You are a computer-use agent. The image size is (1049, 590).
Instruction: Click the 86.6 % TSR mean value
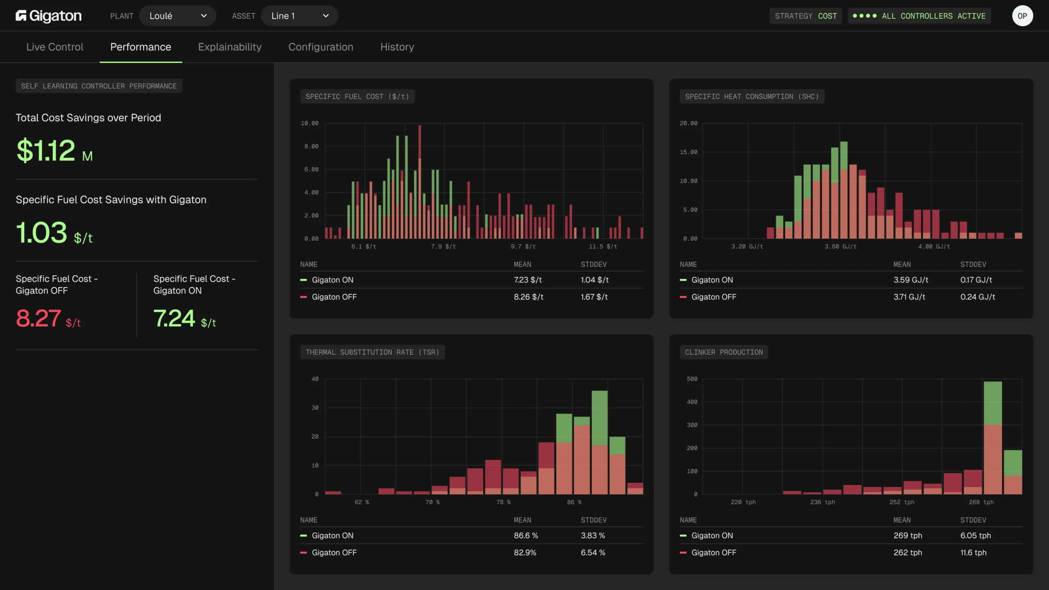(526, 536)
